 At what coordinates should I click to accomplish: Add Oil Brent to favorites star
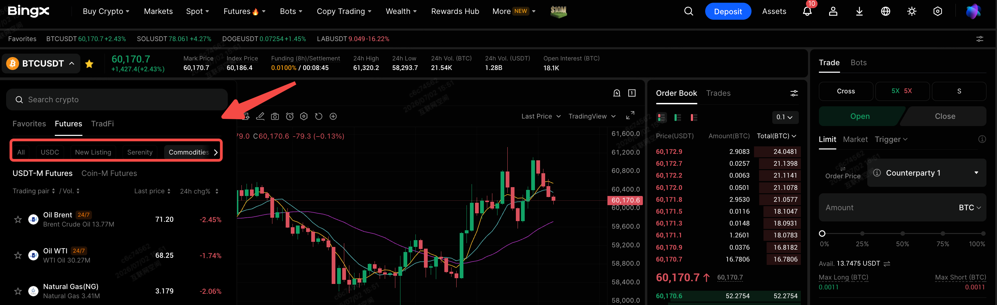click(18, 219)
